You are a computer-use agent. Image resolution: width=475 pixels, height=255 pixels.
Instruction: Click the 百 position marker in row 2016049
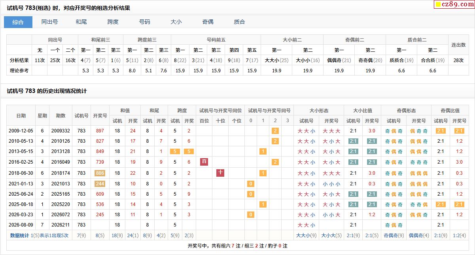pyautogui.click(x=204, y=162)
